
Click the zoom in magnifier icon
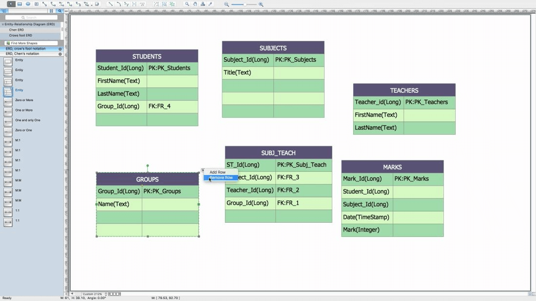(261, 4)
